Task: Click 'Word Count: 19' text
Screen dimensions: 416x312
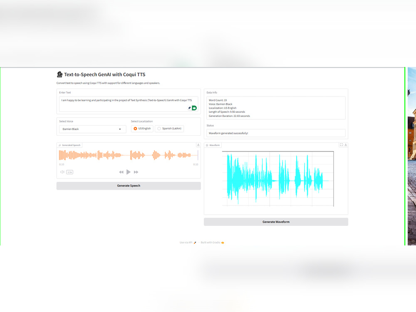Action: point(218,100)
